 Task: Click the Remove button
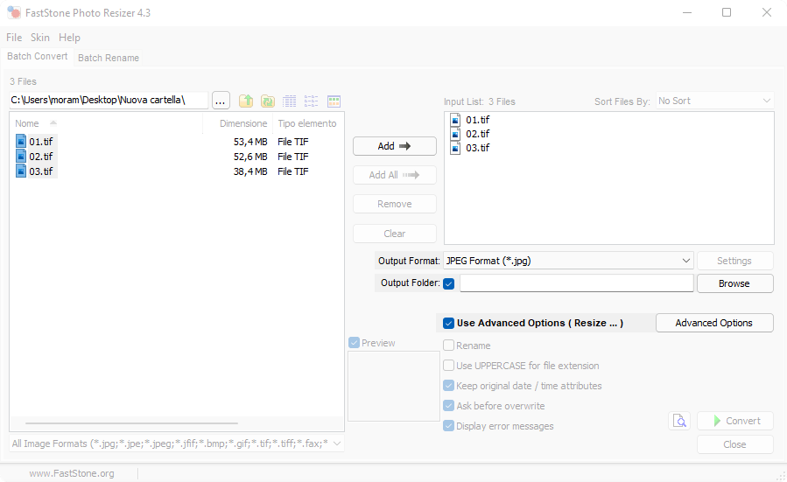click(395, 204)
